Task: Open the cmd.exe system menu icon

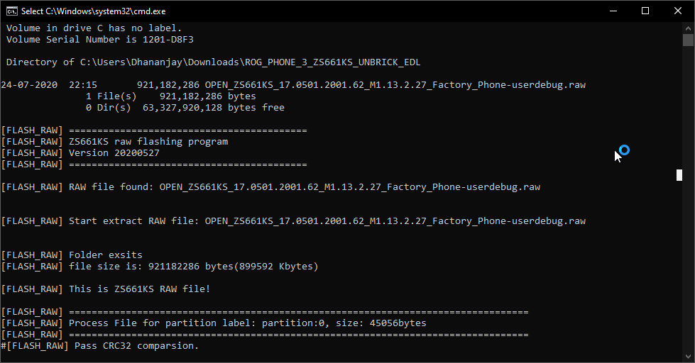Action: [12, 11]
